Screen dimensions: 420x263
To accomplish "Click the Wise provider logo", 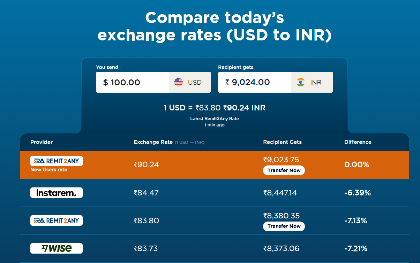I will (x=57, y=248).
